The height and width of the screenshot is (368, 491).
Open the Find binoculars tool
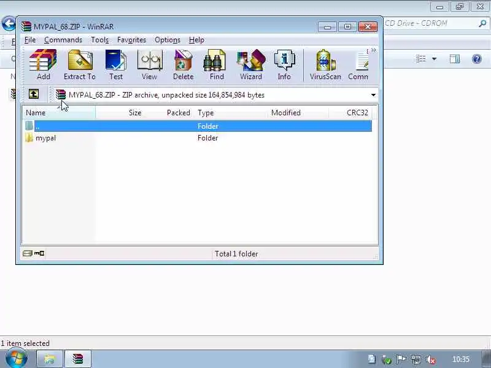217,64
